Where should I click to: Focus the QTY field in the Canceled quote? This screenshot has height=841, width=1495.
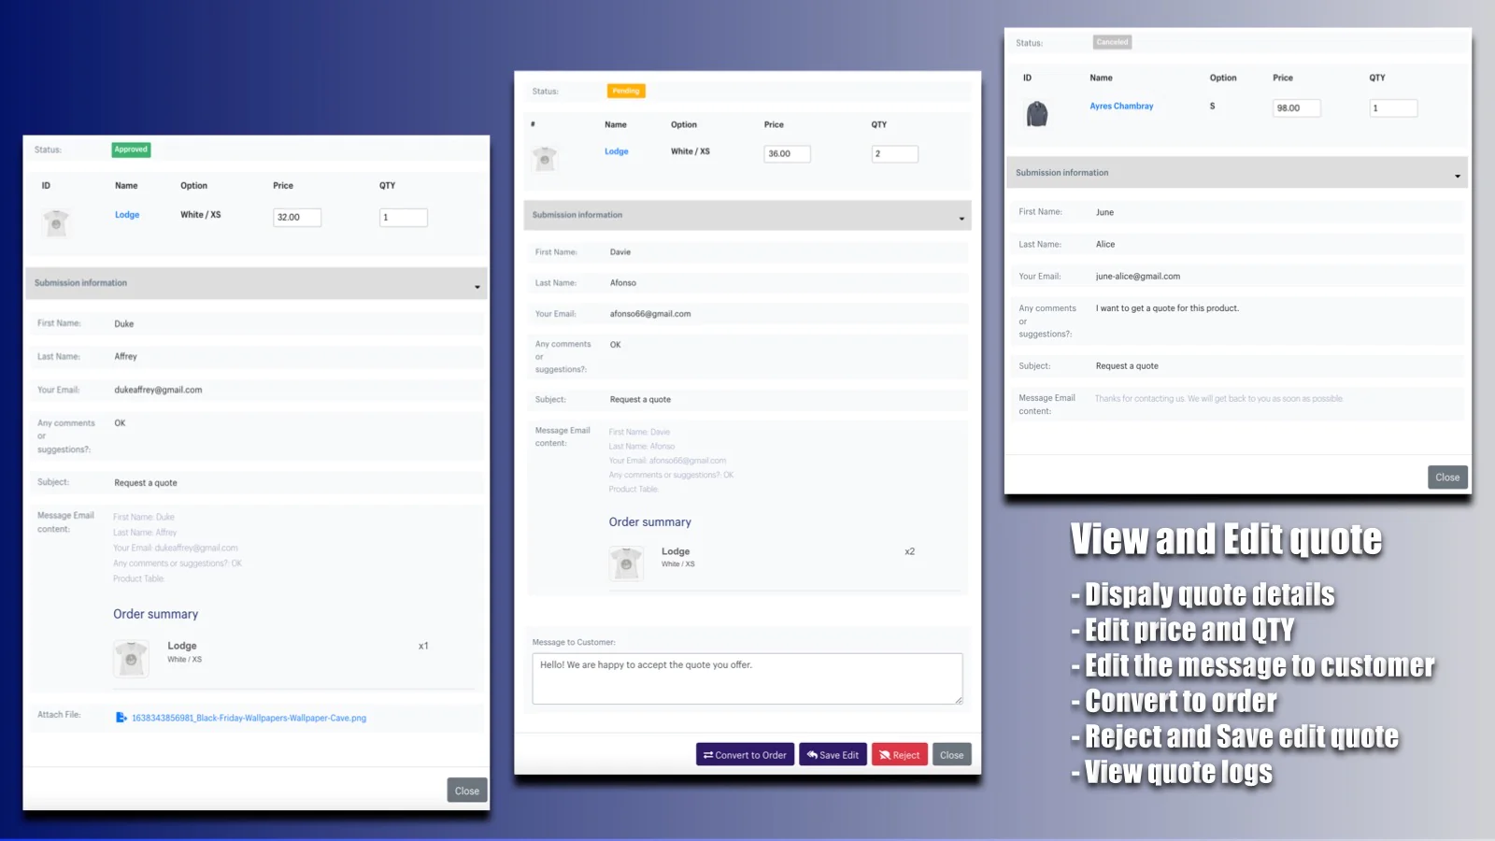[1394, 108]
